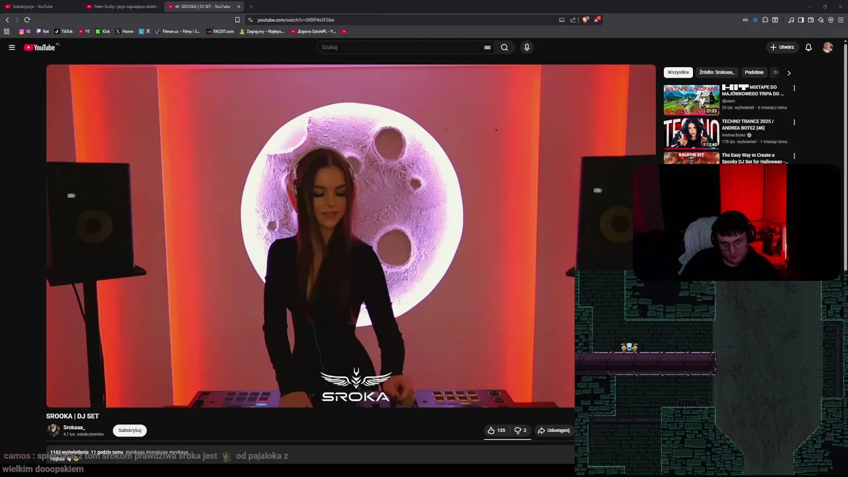
Task: Open the Srokaaa_ channel avatar
Action: (x=53, y=430)
